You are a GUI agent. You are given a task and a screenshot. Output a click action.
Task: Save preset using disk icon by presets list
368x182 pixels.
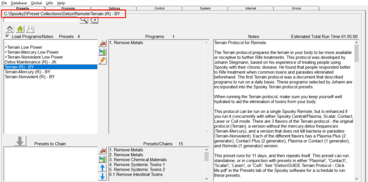click(x=102, y=52)
